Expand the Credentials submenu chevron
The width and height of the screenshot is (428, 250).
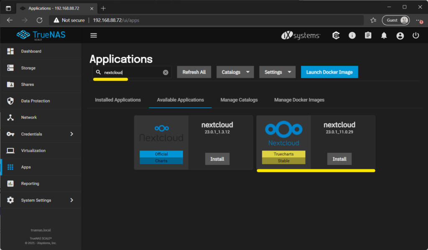[x=72, y=134]
